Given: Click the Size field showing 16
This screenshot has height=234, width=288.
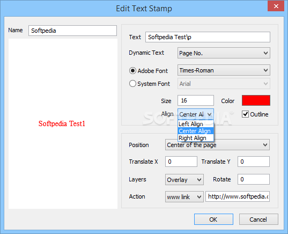Looking at the screenshot, I should point(196,100).
